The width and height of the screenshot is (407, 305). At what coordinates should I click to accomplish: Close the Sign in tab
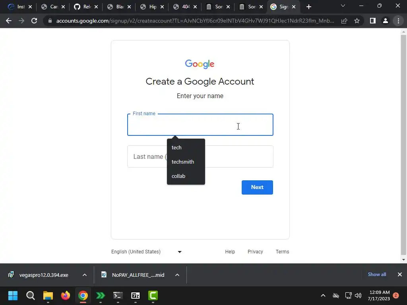click(294, 7)
